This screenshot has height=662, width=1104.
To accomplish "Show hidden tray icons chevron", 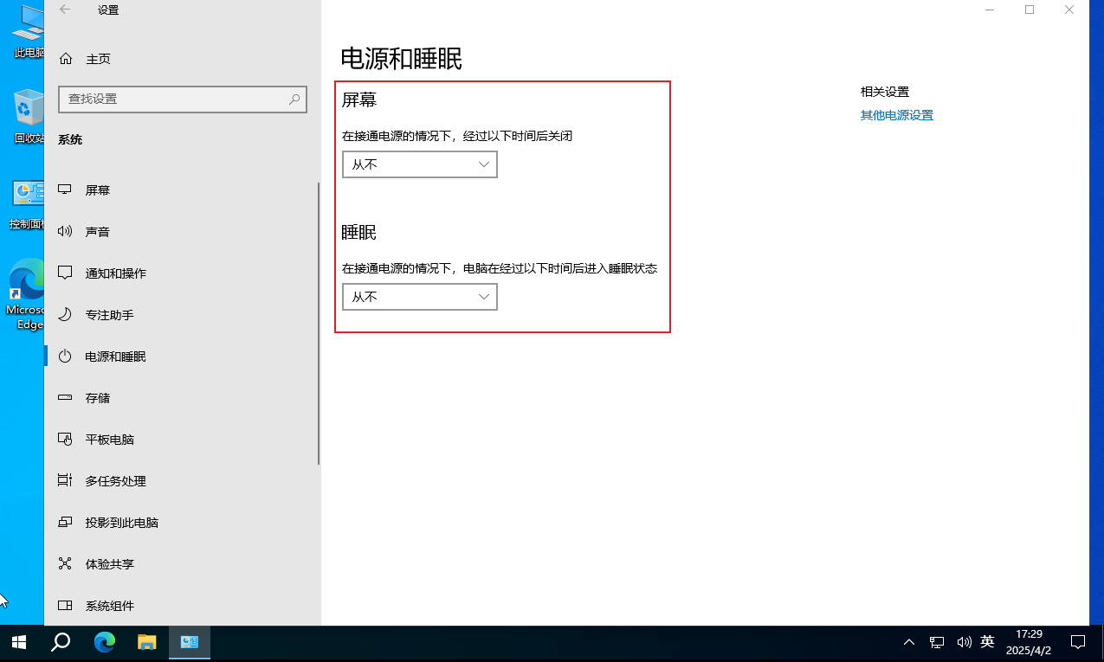I will pyautogui.click(x=909, y=642).
